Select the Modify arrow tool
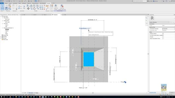This screenshot has width=175, height=98. [2, 7]
